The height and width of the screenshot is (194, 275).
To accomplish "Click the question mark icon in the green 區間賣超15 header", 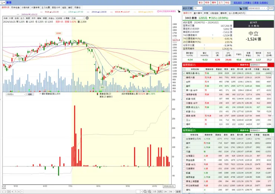I will point(238,130).
